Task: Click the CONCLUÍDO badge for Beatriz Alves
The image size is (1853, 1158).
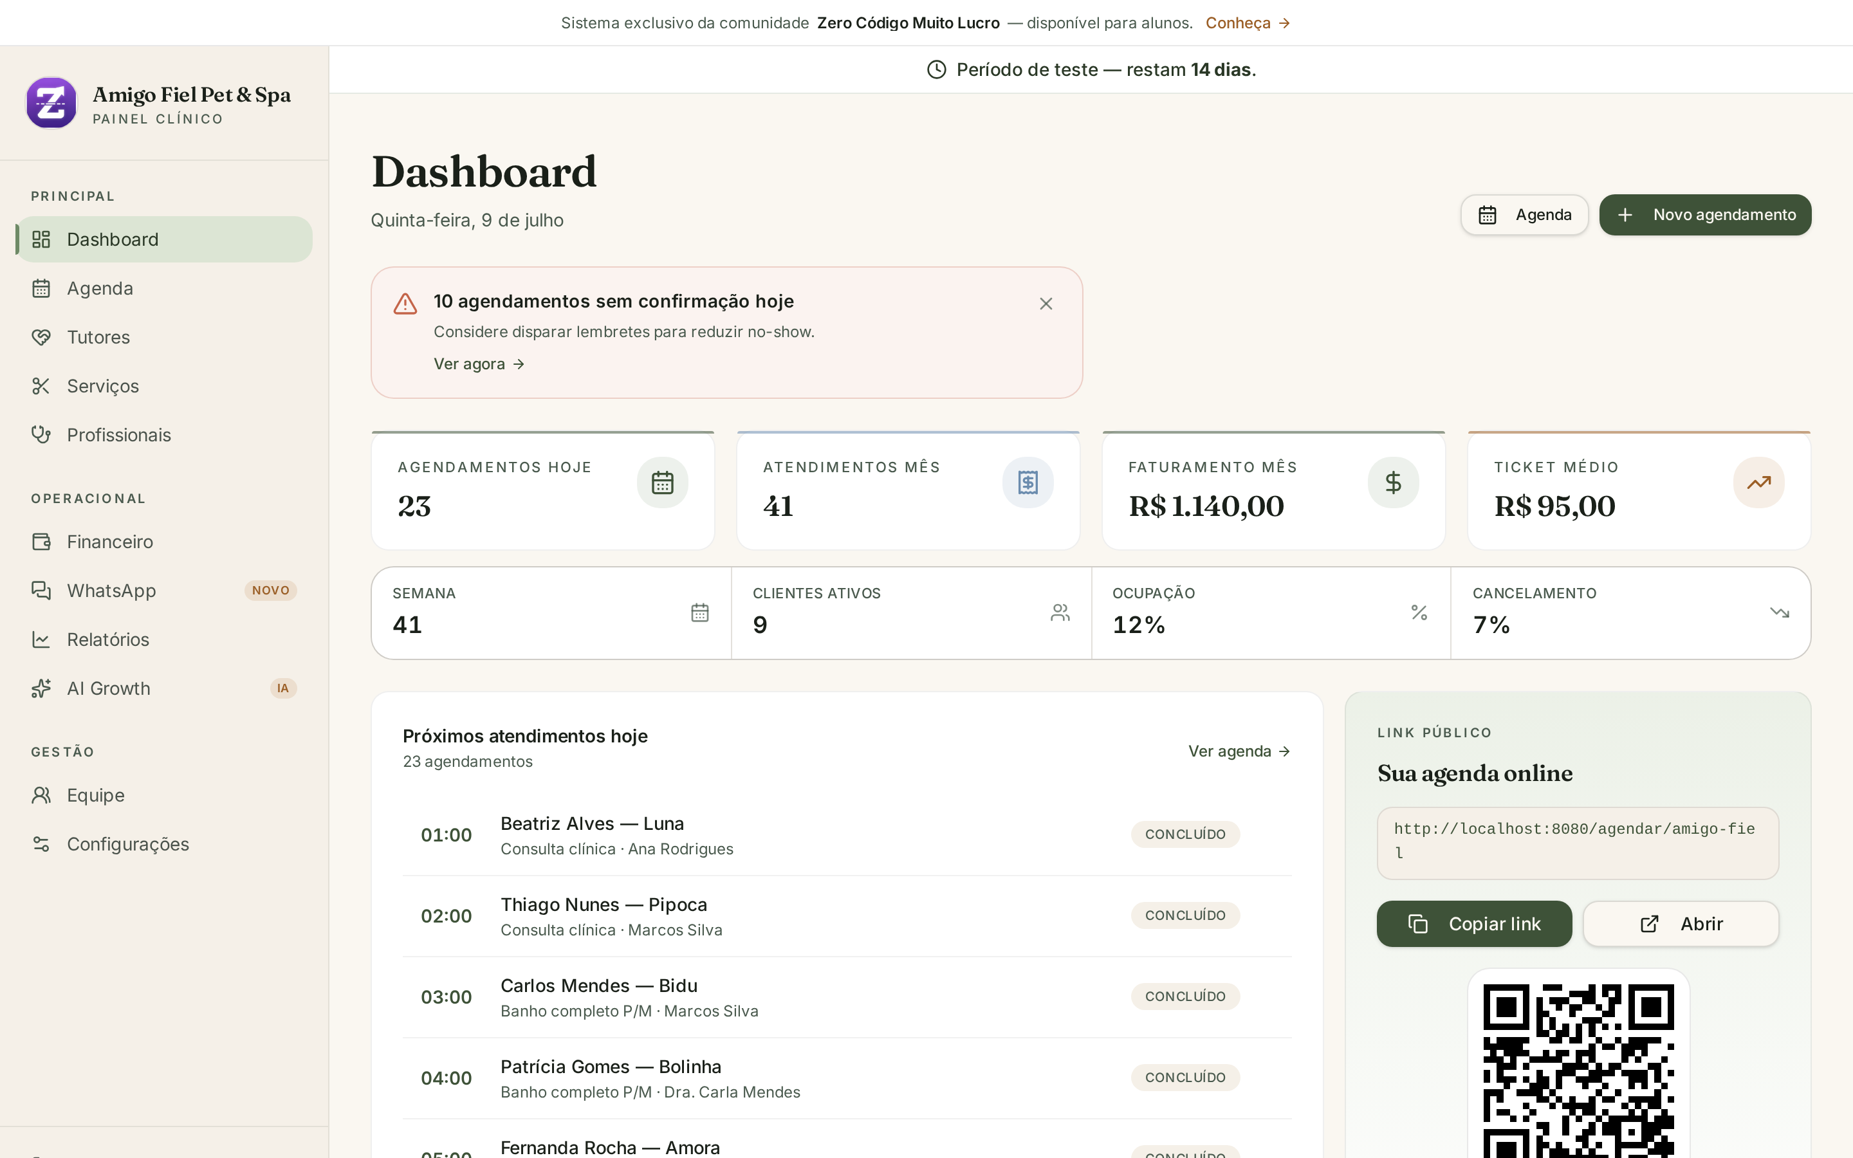Action: pyautogui.click(x=1185, y=835)
